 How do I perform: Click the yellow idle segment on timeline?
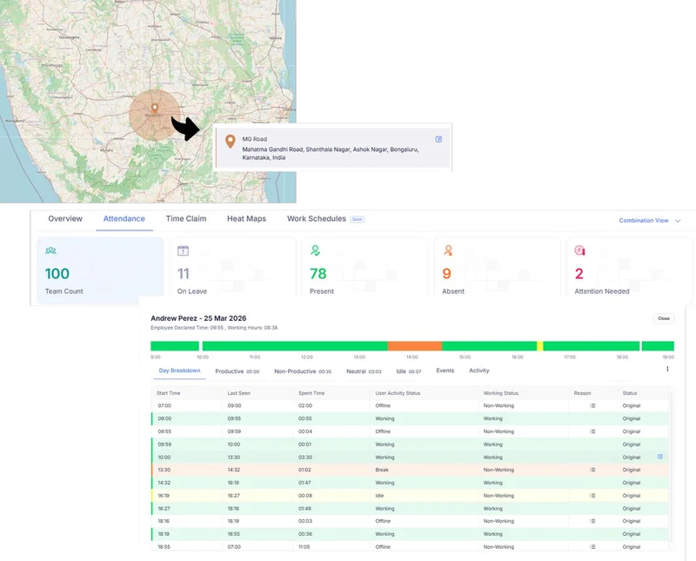tap(539, 346)
